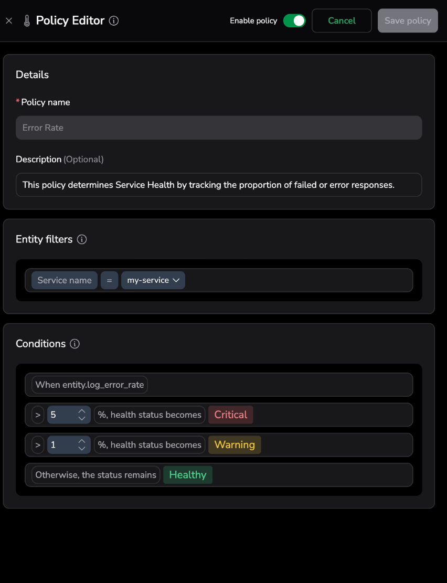Viewport: 447px width, 583px height.
Task: Open the Entity filters info tooltip
Action: (x=82, y=239)
